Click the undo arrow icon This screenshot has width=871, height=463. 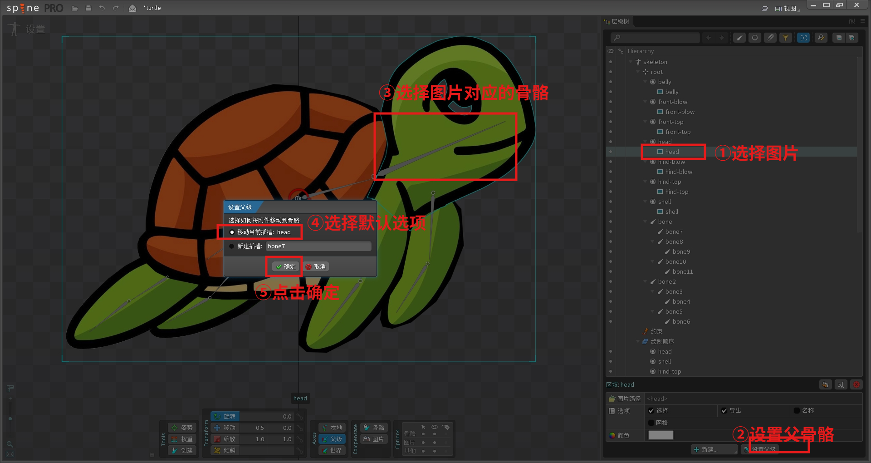102,8
